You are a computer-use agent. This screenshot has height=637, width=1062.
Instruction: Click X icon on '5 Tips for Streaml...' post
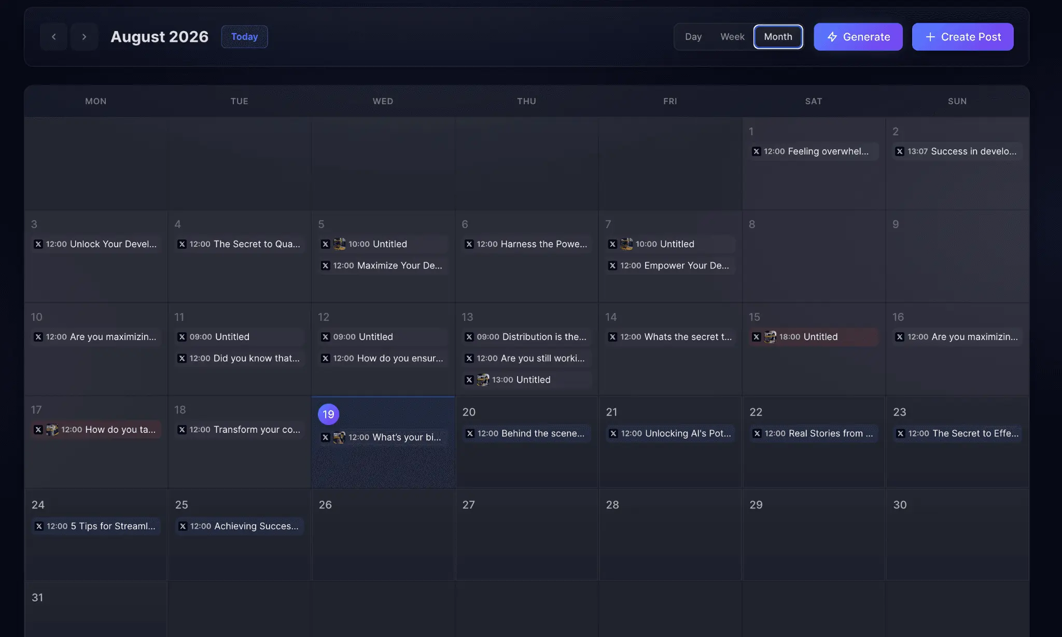tap(39, 526)
